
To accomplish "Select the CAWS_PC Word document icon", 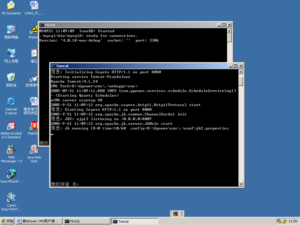I will pos(34,5).
